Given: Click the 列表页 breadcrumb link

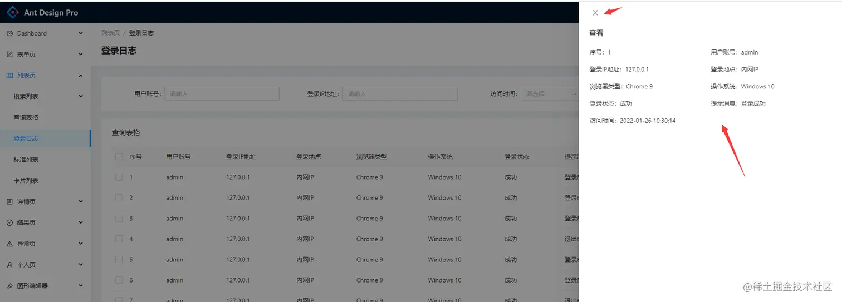Looking at the screenshot, I should pyautogui.click(x=110, y=33).
